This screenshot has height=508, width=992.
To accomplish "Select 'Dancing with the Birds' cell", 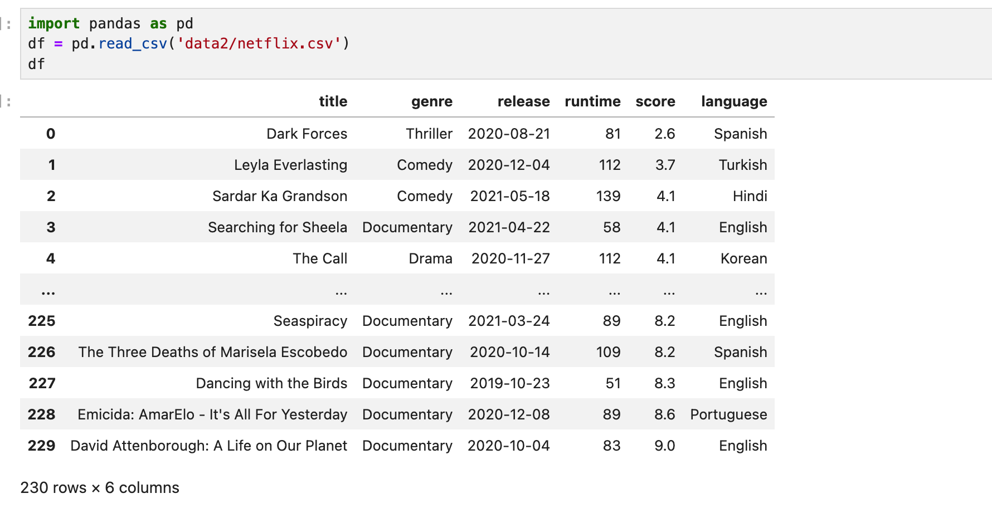I will click(271, 383).
